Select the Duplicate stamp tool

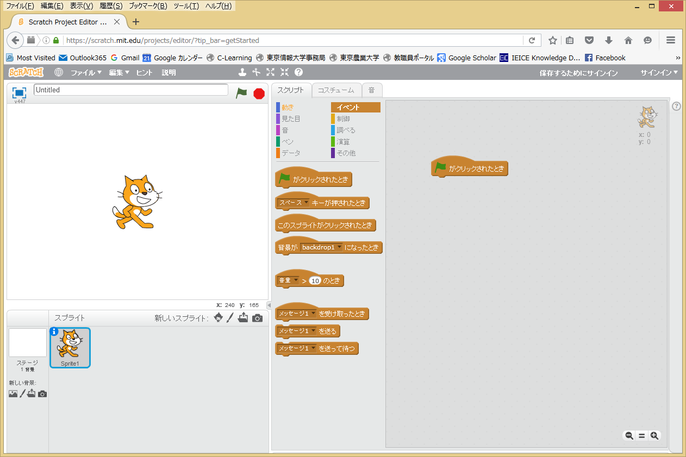click(x=243, y=72)
